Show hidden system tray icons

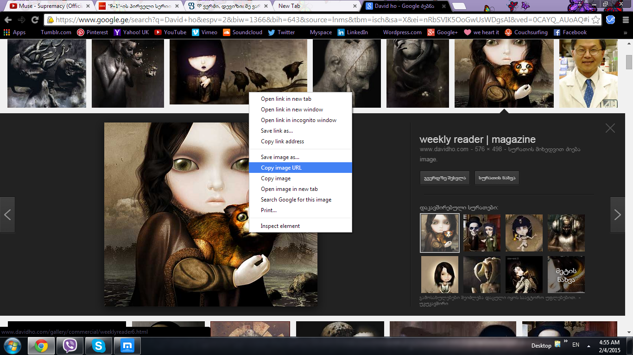588,346
